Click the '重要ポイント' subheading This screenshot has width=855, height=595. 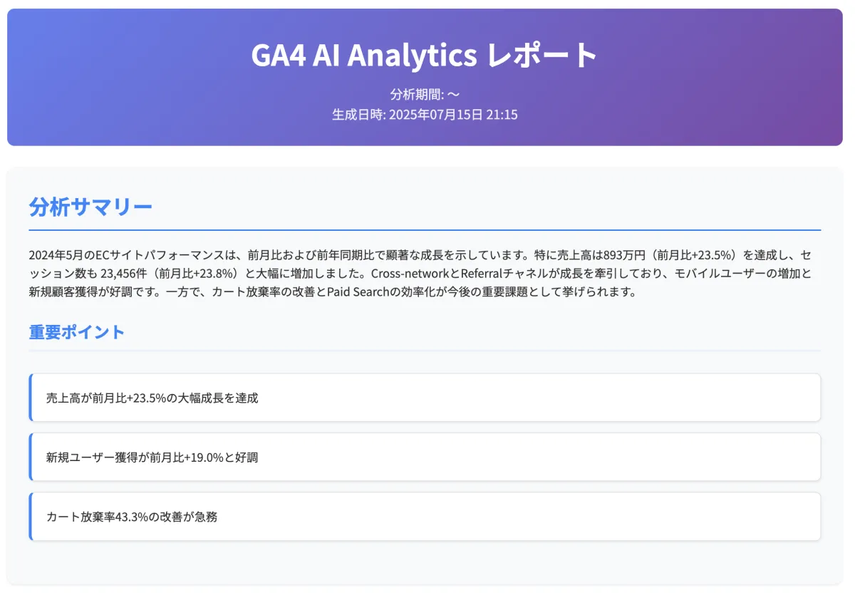click(77, 332)
